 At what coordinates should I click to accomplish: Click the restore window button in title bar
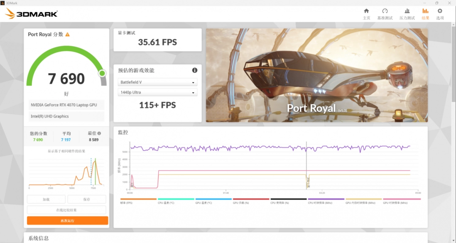point(437,3)
